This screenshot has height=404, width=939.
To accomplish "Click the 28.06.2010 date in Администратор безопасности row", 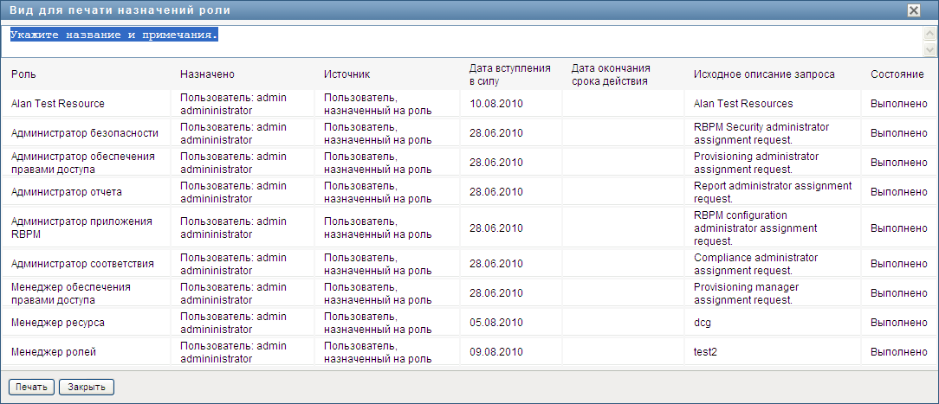I will [x=496, y=132].
